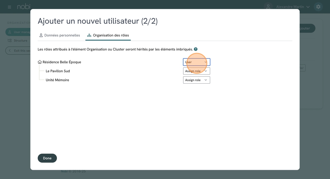
Task: Click the back arrow on Exit this section
Action: pyautogui.click(x=10, y=51)
